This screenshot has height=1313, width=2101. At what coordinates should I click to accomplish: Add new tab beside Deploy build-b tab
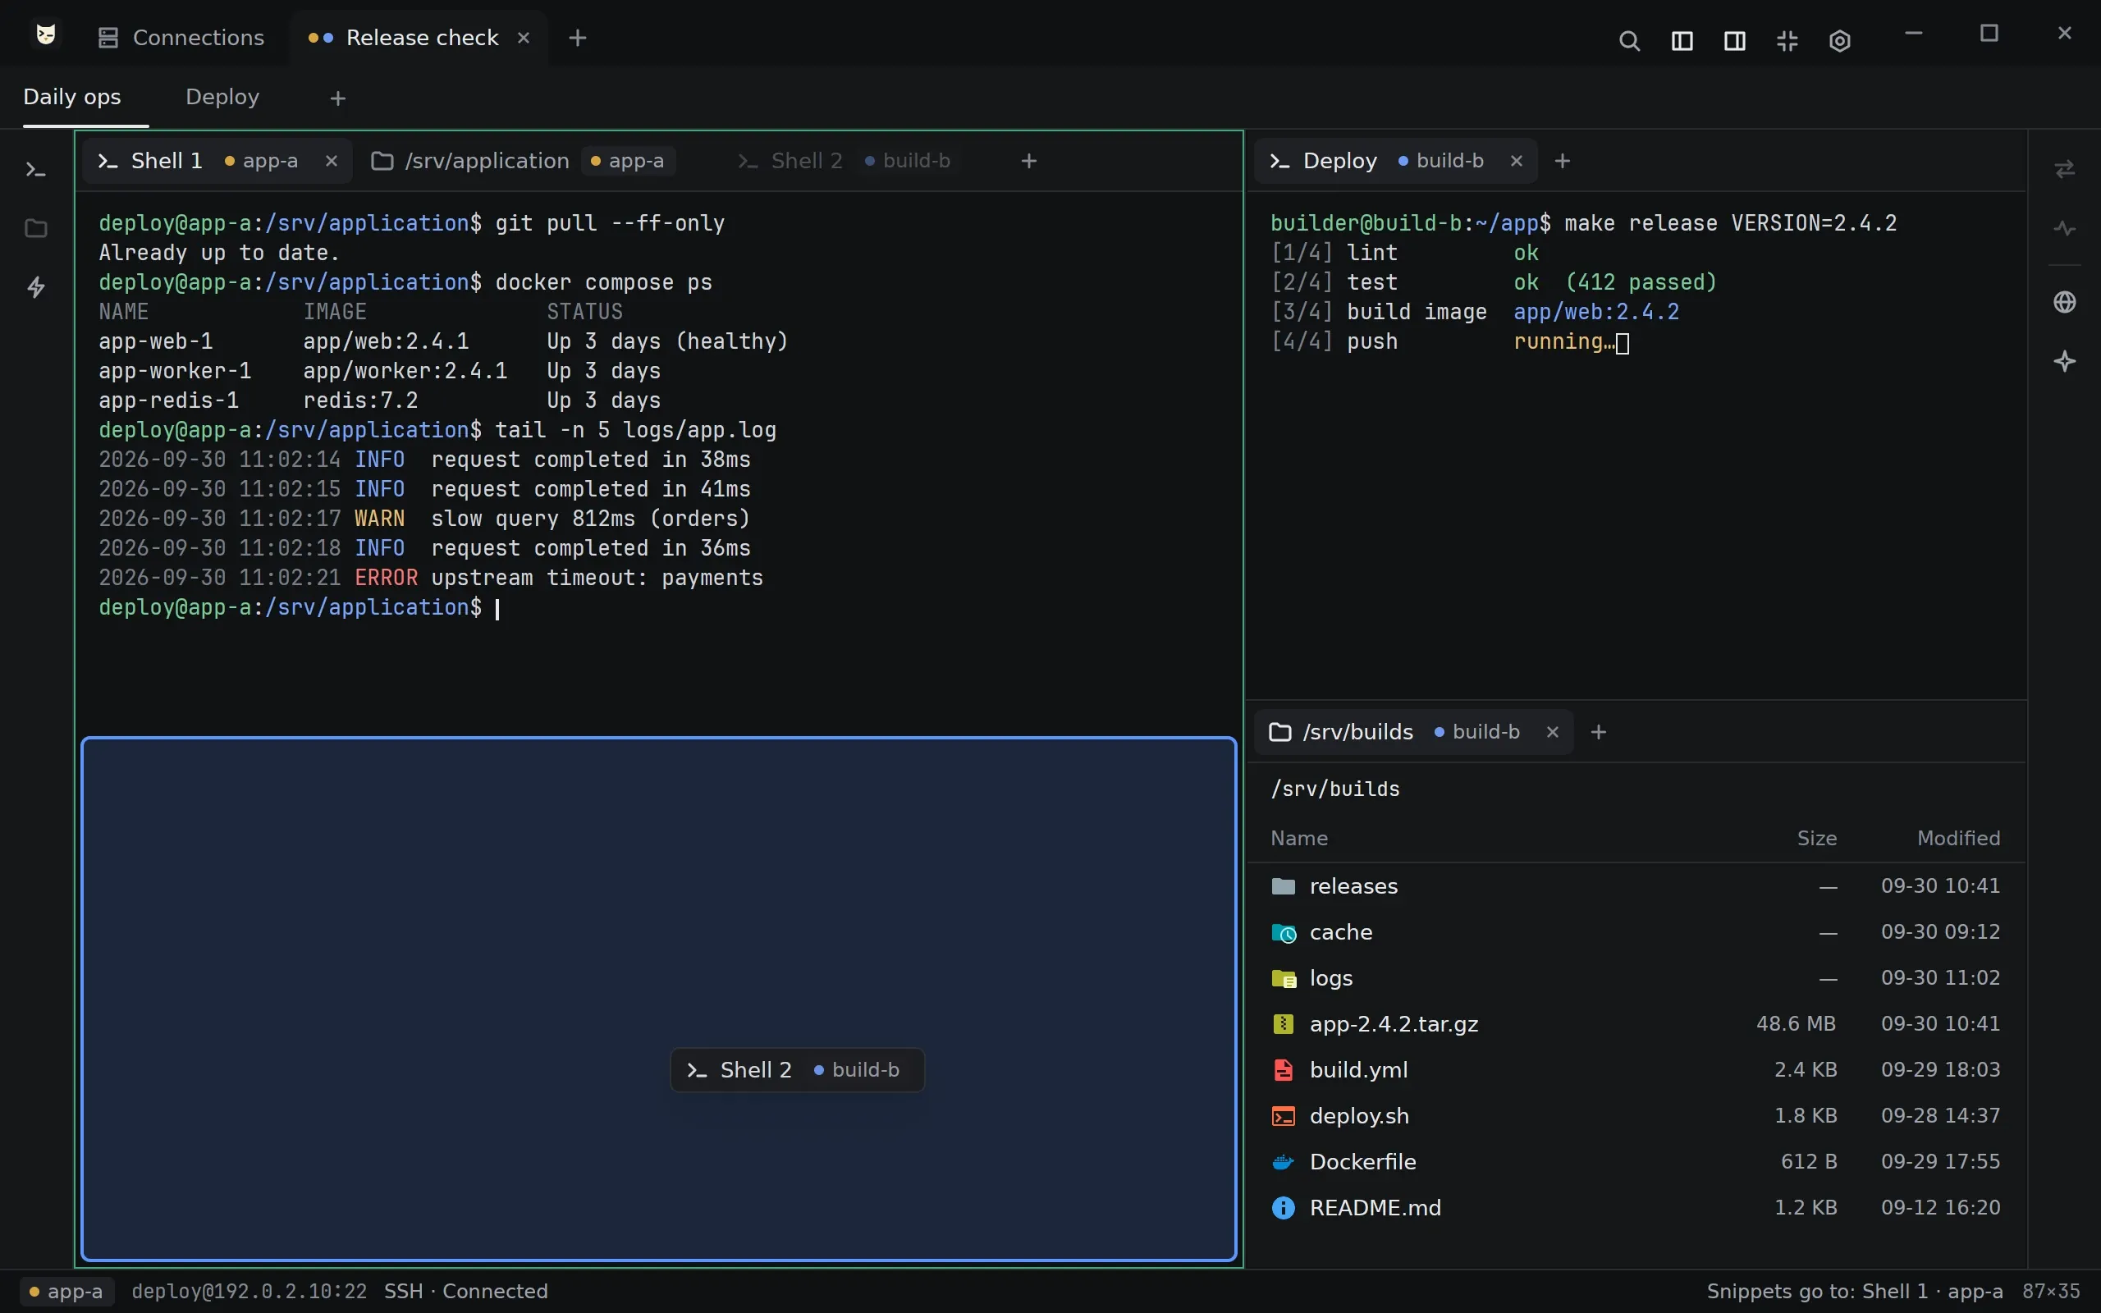(x=1562, y=162)
